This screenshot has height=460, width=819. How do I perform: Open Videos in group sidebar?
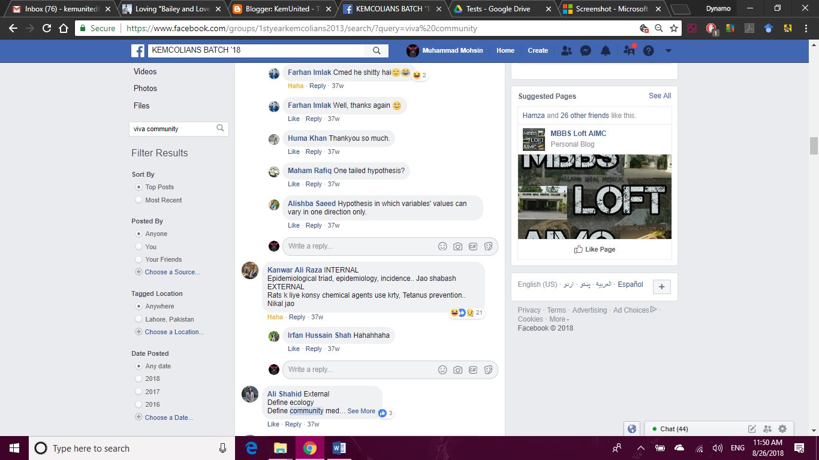pos(145,71)
